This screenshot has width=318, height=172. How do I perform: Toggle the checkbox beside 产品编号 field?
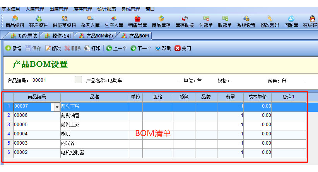tap(79, 80)
